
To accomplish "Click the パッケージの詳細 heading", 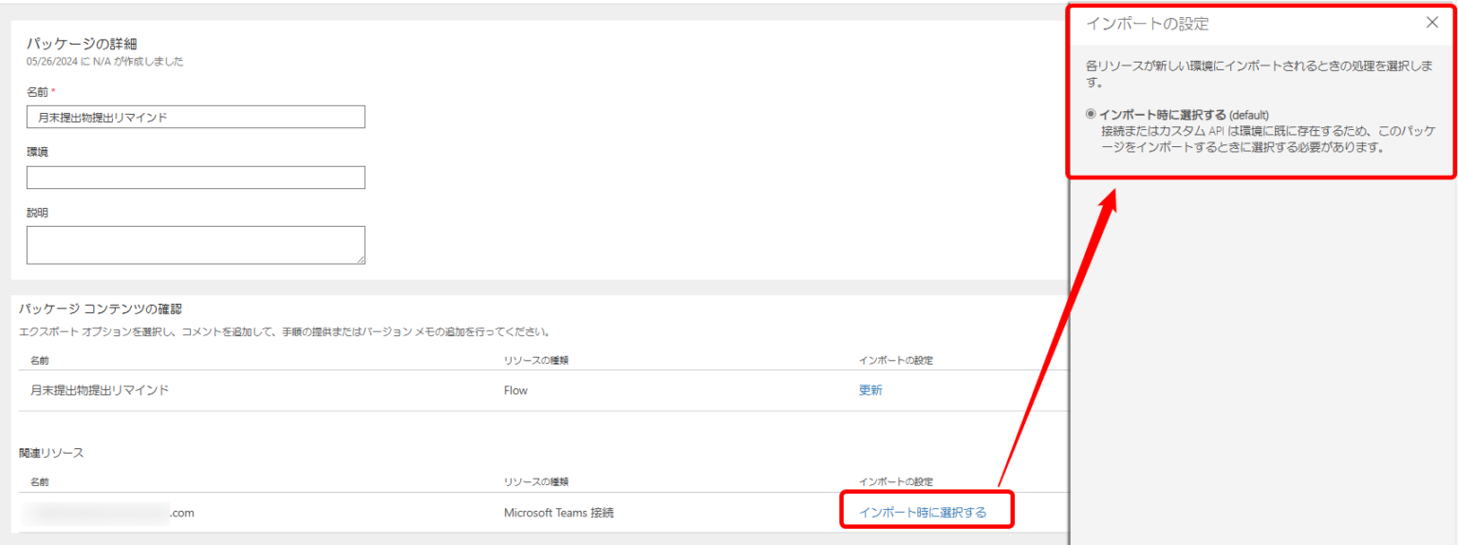I will click(84, 44).
